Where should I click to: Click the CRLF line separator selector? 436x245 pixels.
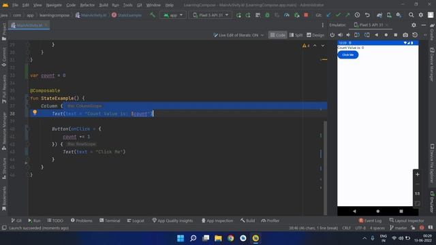tap(346, 228)
